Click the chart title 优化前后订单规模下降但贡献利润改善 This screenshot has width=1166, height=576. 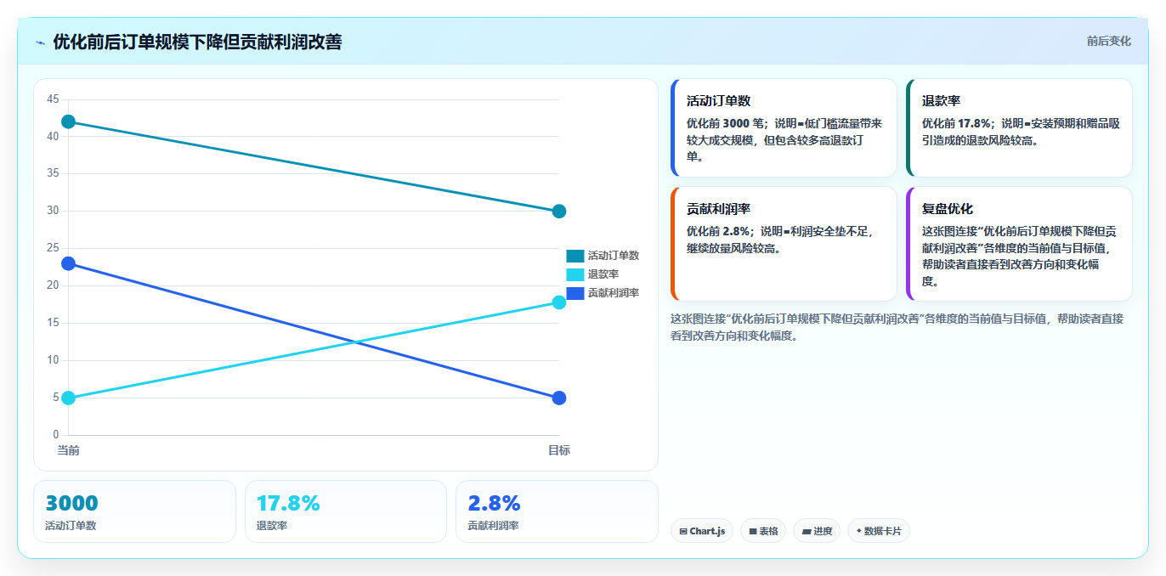point(197,42)
